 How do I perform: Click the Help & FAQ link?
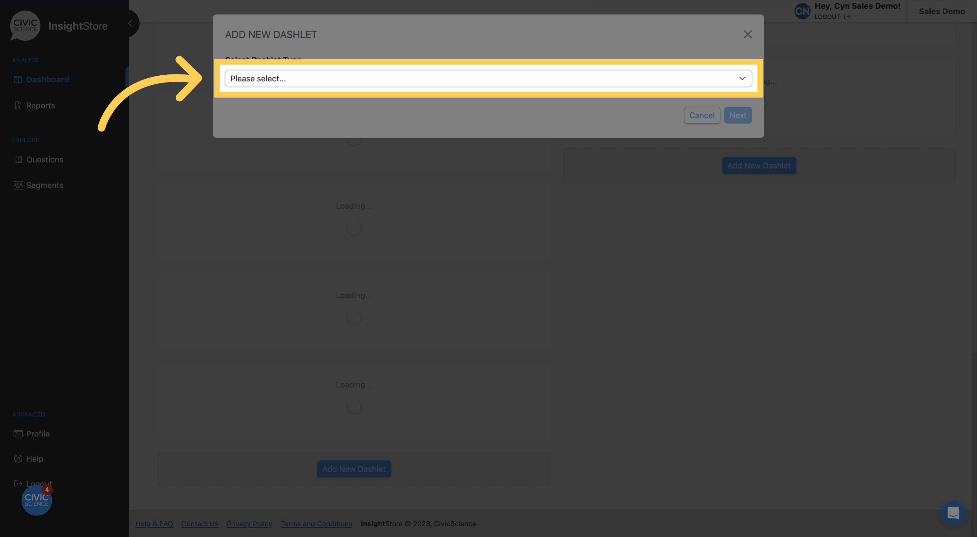pyautogui.click(x=154, y=524)
